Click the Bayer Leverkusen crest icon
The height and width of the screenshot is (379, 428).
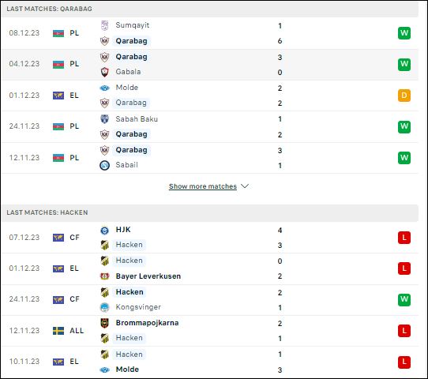(x=104, y=276)
